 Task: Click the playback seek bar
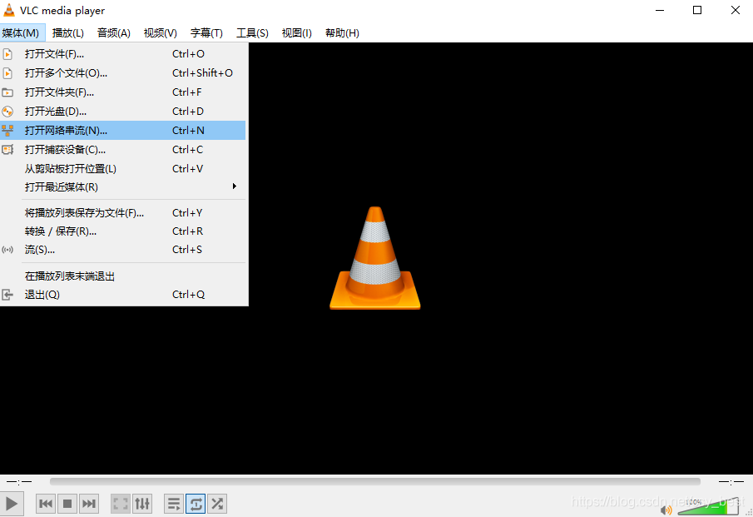(374, 481)
